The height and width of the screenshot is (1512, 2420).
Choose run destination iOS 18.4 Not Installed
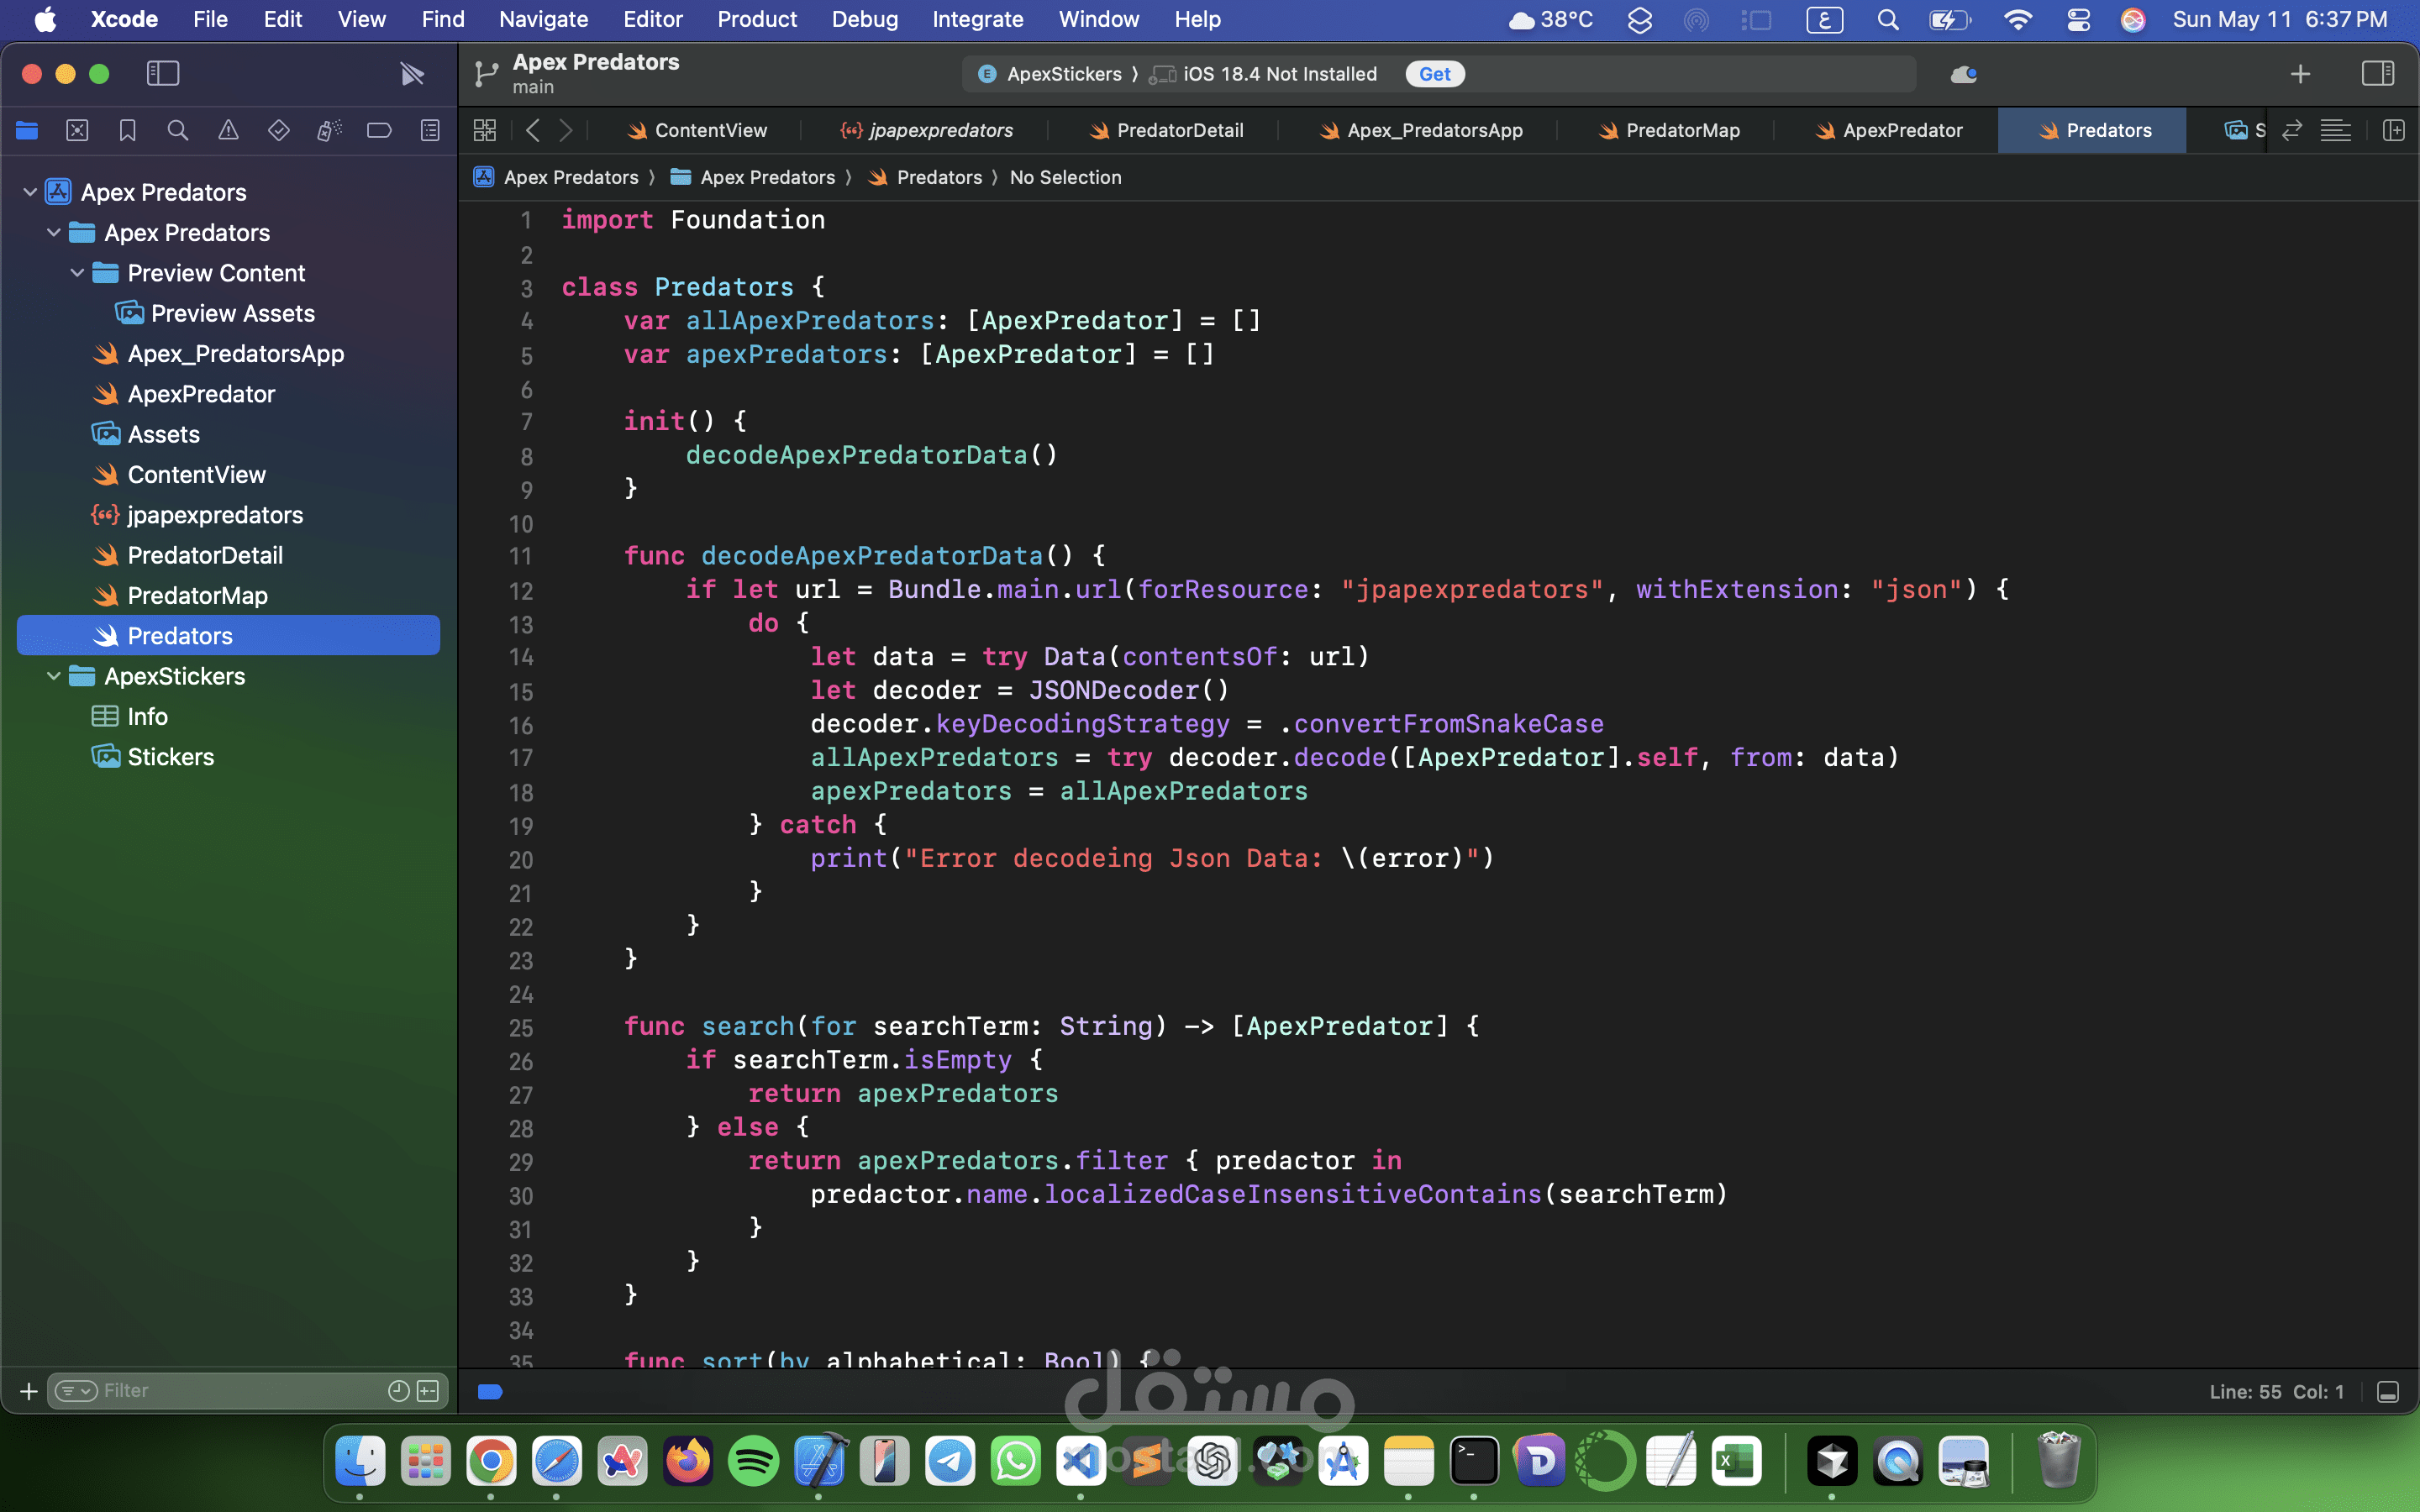(x=1264, y=74)
